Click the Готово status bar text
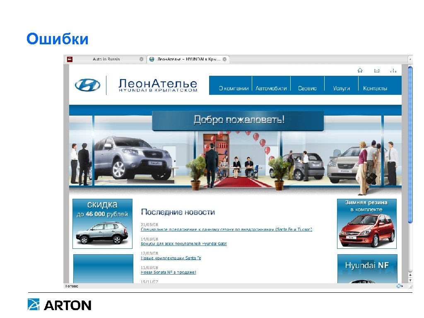The height and width of the screenshot is (318, 424). 72,286
